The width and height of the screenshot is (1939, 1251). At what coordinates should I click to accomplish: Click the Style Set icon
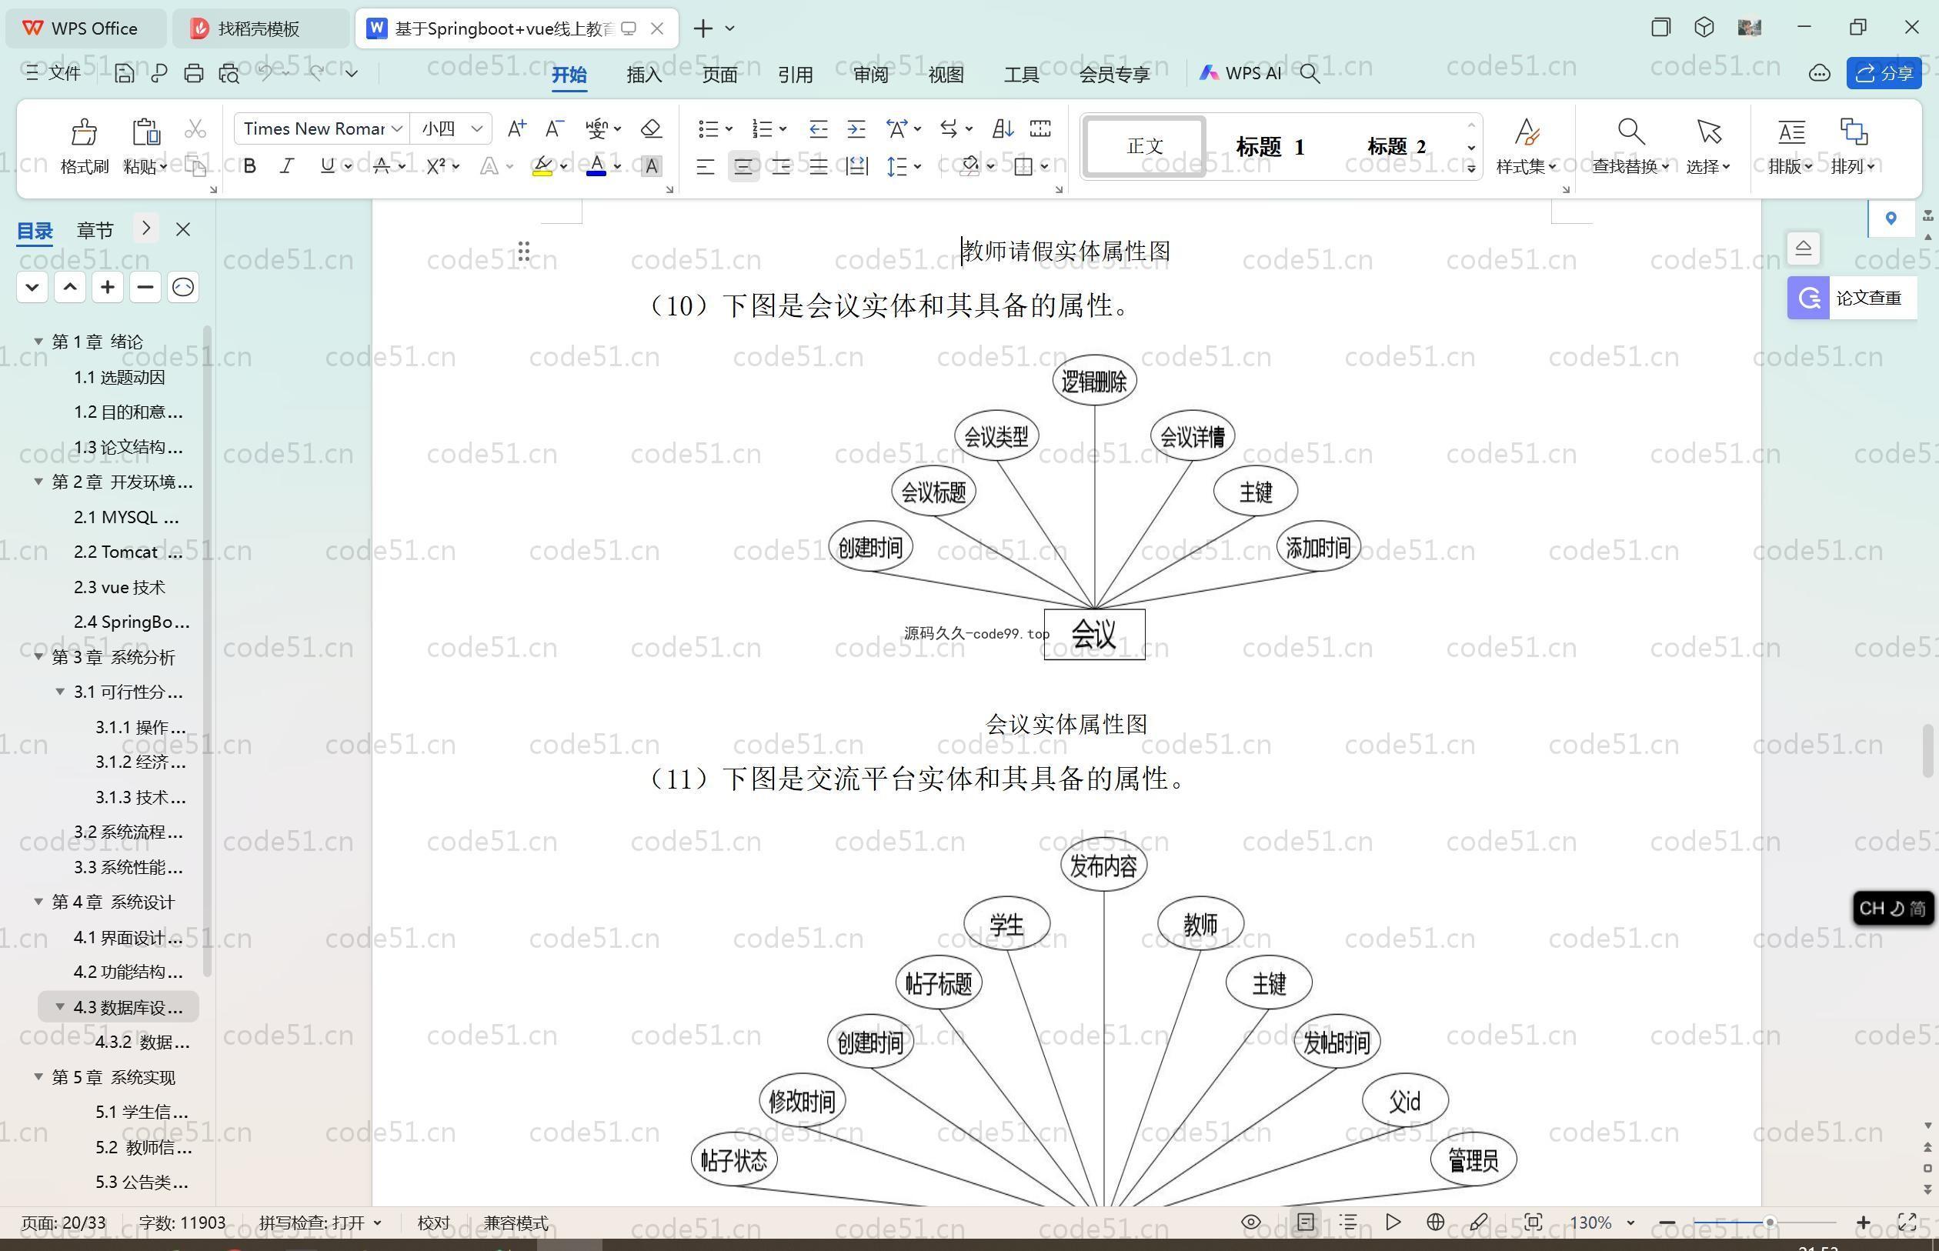click(1527, 132)
